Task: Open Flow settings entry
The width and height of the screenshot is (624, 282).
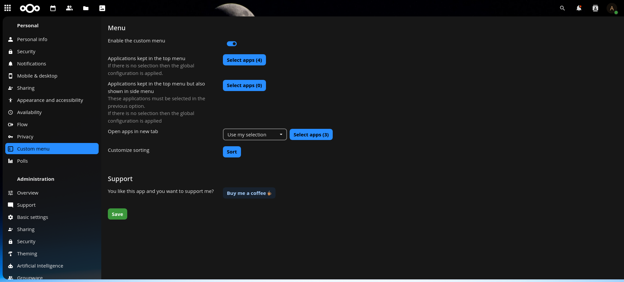Action: tap(52, 125)
